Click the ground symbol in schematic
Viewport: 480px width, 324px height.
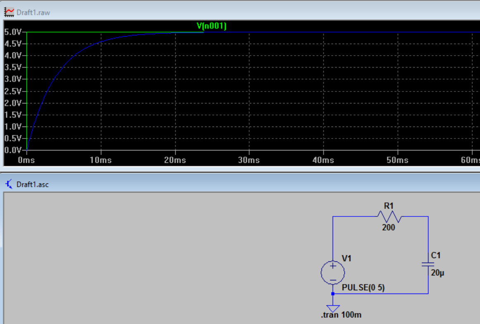coord(333,308)
